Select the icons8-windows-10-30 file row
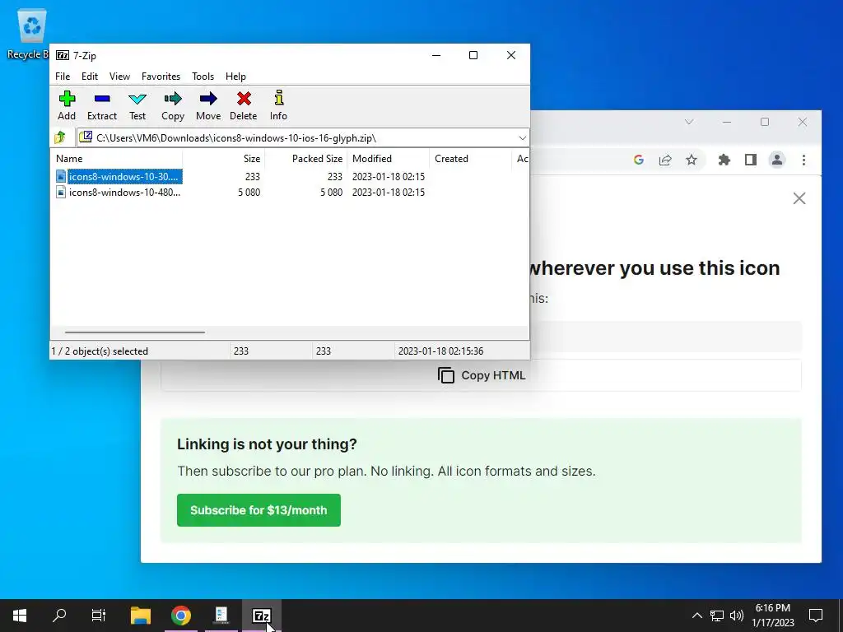Screen dimensions: 843x632 click(x=291, y=176)
